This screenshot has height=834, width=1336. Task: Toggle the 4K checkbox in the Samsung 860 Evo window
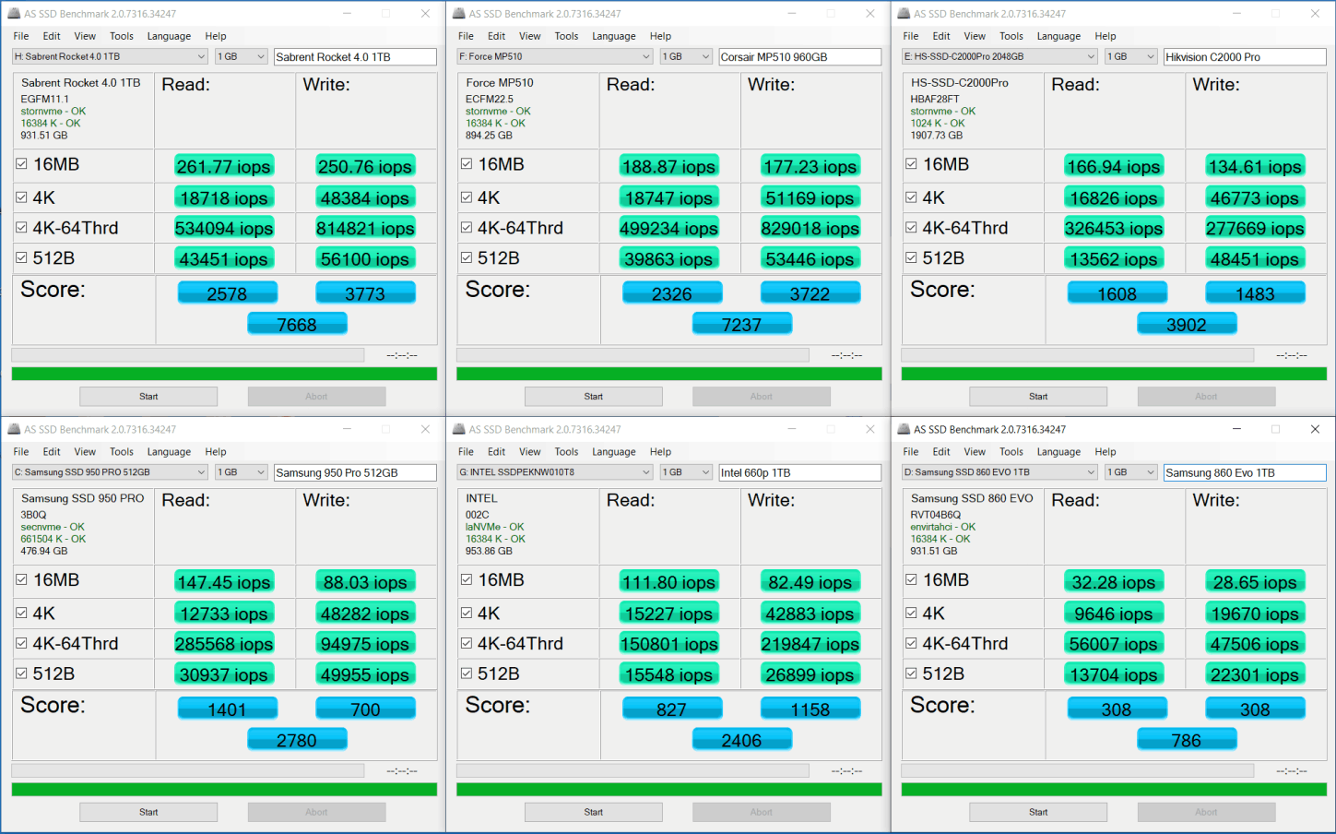[x=911, y=613]
